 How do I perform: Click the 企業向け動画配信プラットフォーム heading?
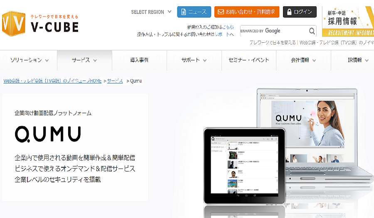(x=53, y=113)
